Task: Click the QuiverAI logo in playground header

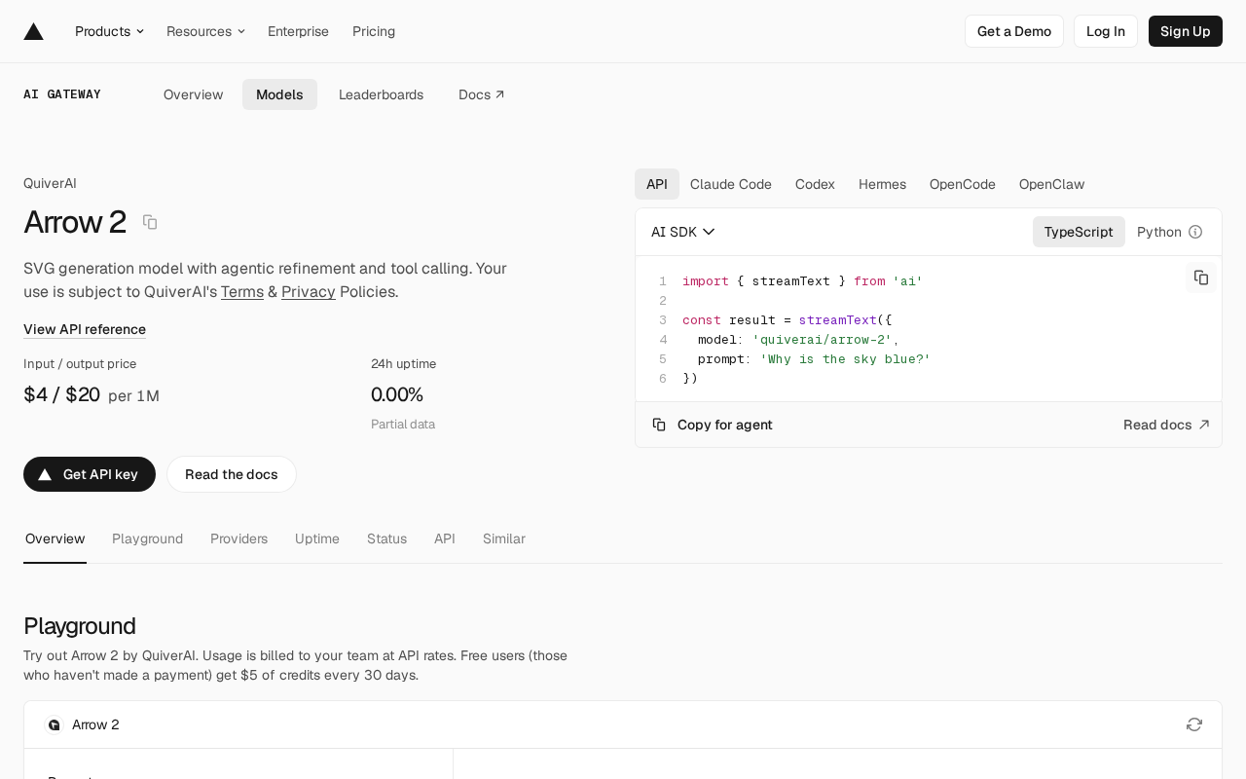Action: coord(55,724)
